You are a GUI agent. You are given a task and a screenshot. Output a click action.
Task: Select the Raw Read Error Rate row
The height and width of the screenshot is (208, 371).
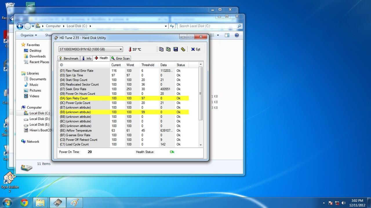click(x=124, y=70)
